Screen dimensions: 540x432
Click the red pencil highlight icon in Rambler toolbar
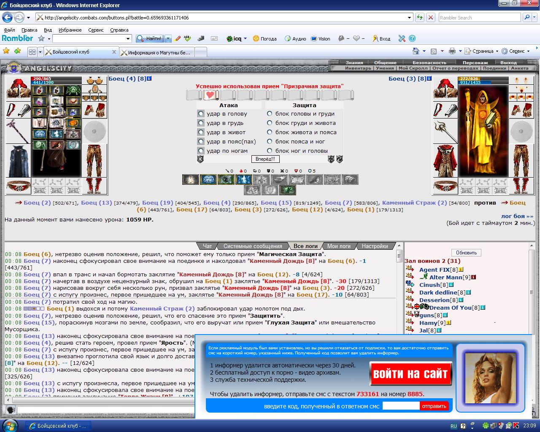pos(178,38)
